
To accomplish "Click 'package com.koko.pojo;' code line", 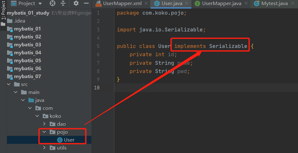I will 152,13.
